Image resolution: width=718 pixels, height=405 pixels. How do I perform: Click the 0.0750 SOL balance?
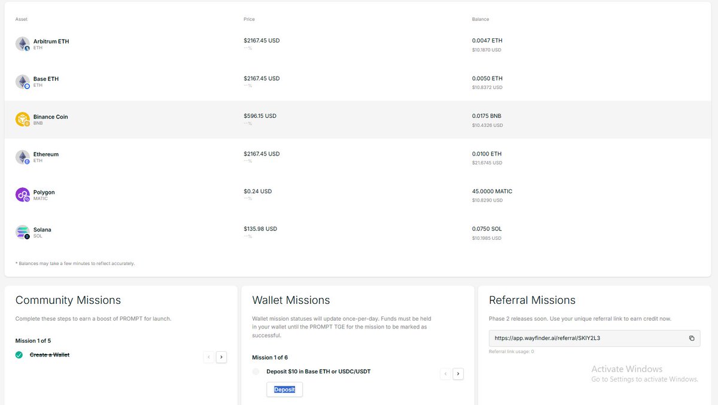[487, 229]
